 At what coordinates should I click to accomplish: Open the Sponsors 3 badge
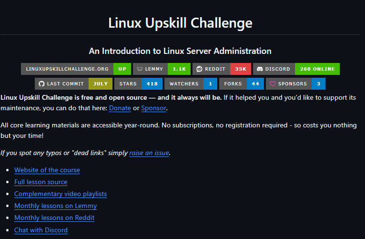[295, 83]
